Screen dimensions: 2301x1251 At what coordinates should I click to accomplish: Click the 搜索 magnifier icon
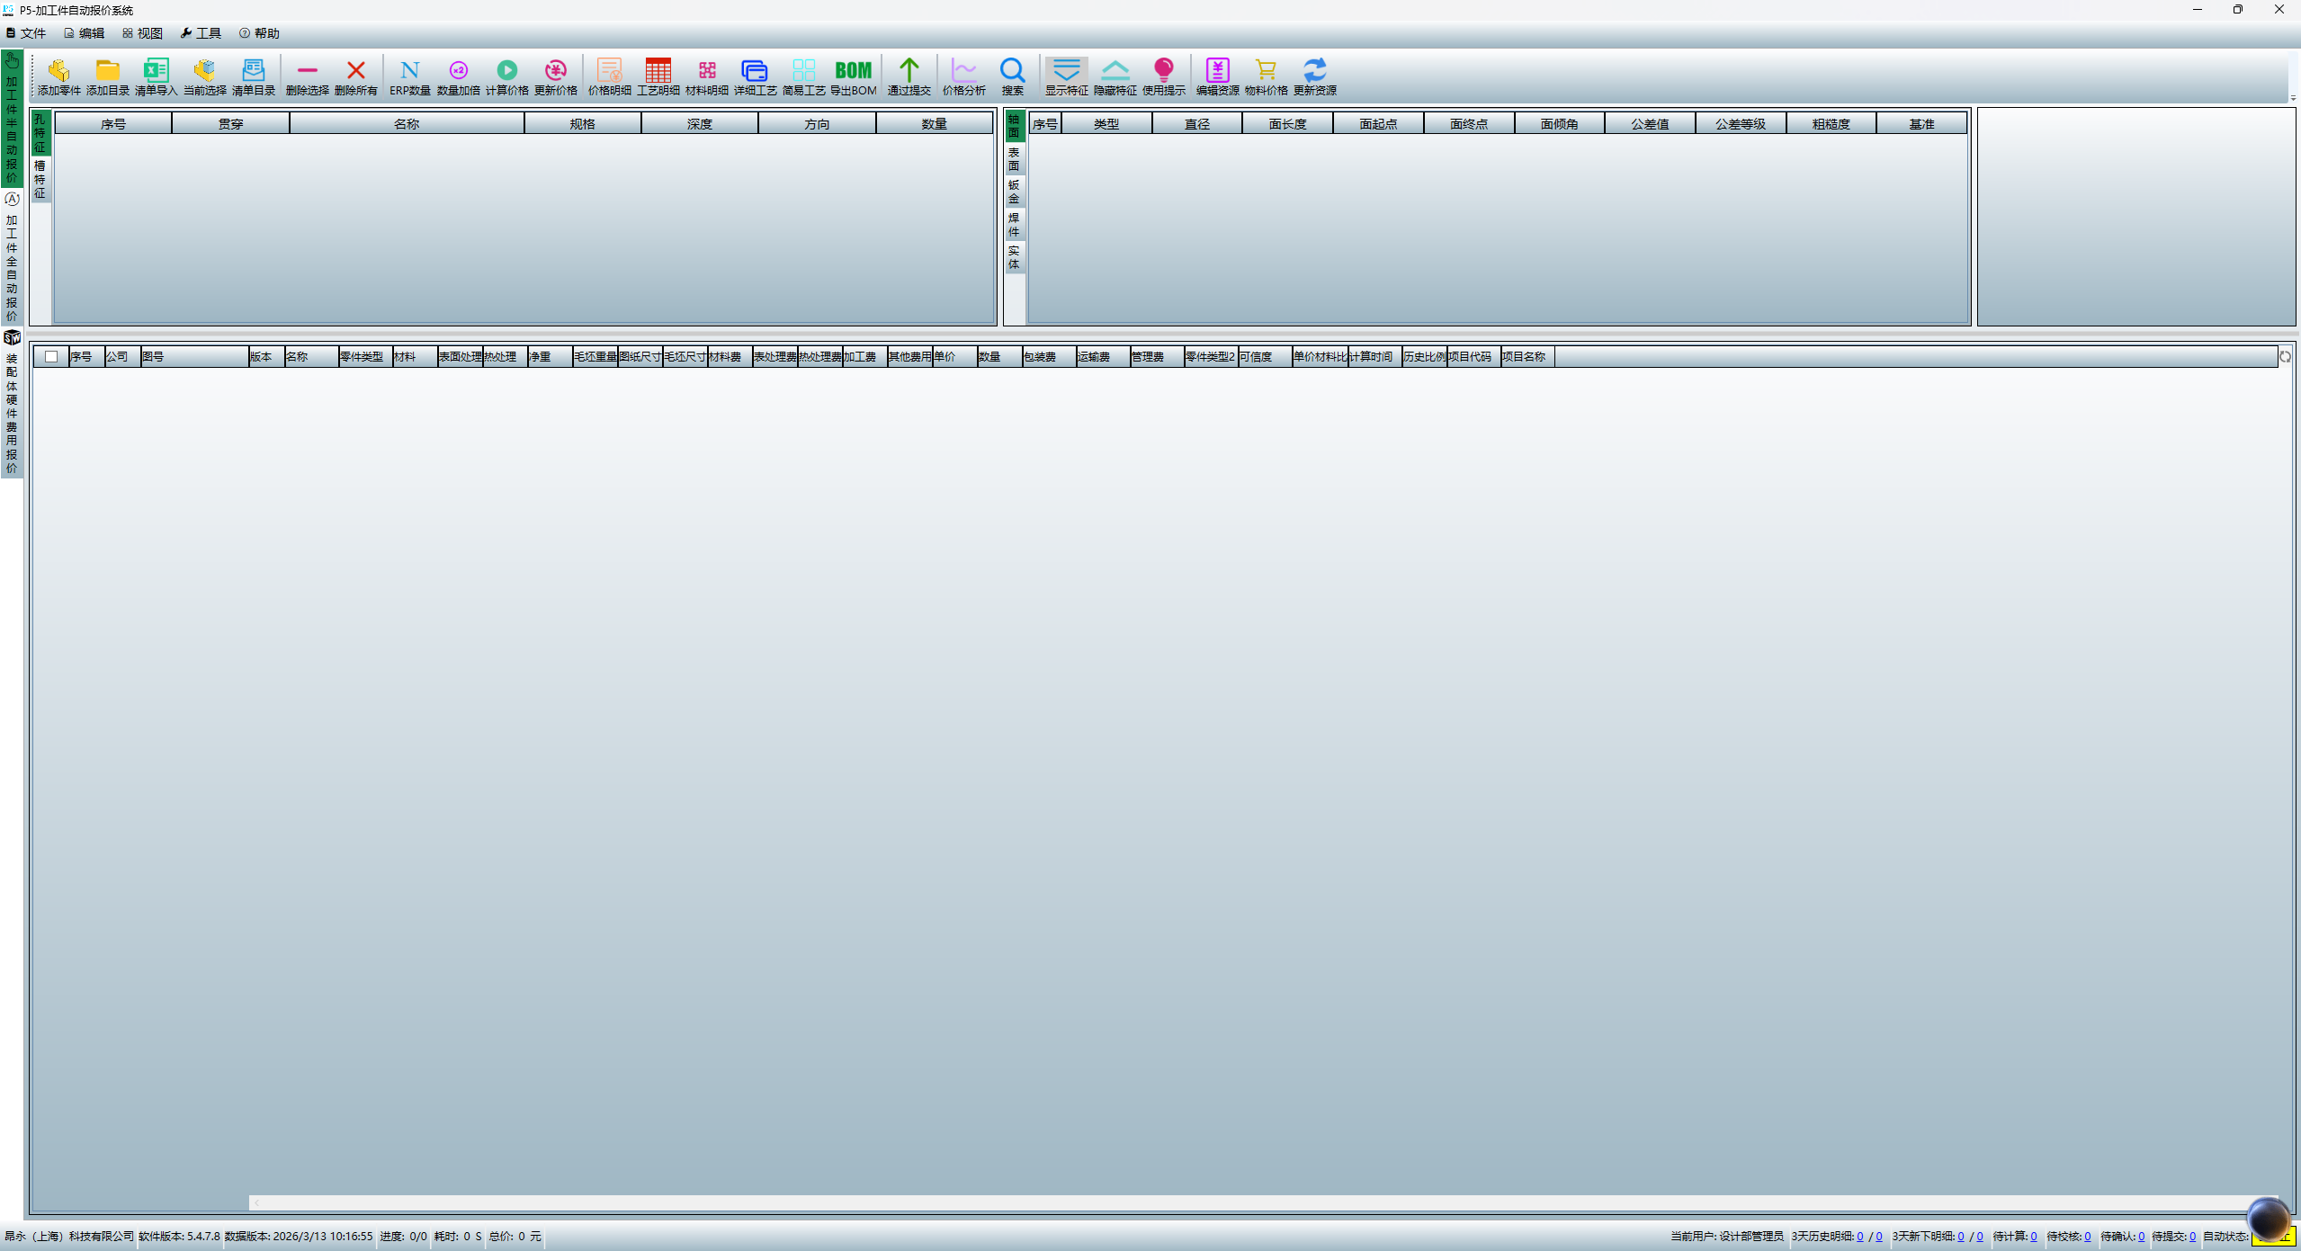pos(1012,76)
